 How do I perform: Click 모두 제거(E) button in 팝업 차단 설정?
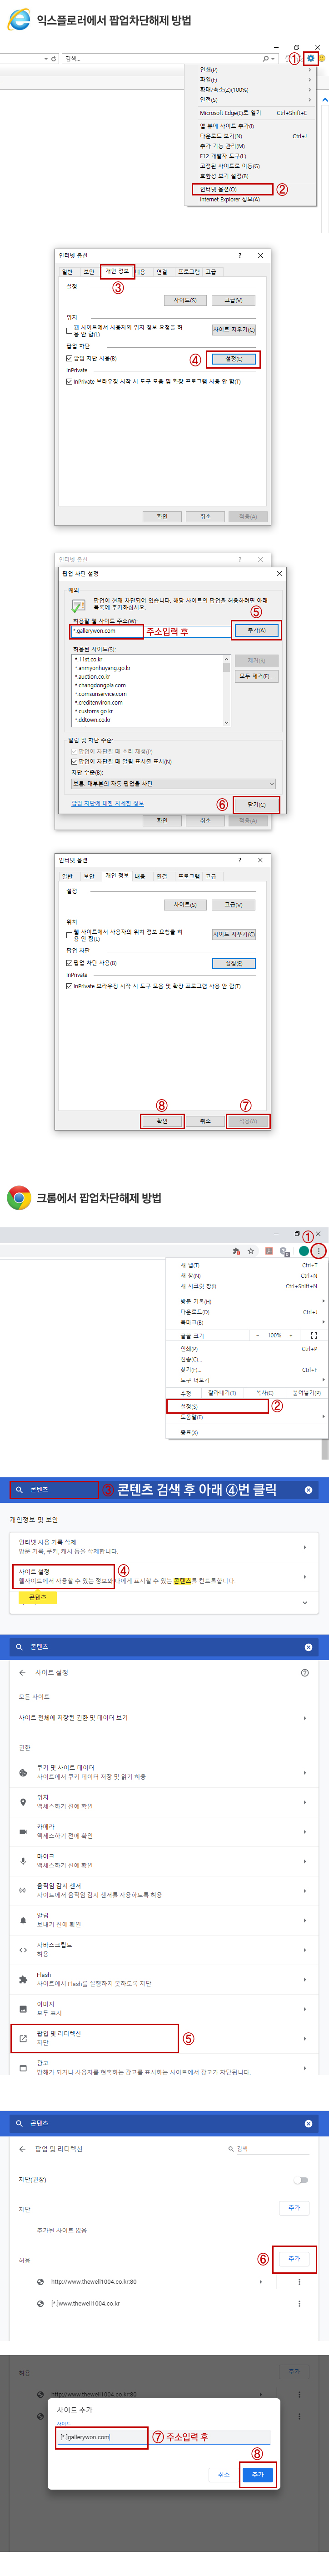(x=256, y=676)
